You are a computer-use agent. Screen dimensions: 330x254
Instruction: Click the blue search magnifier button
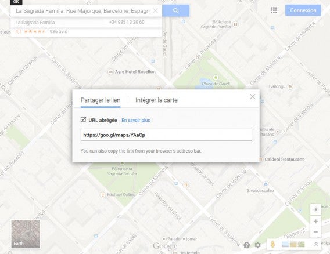click(x=175, y=10)
